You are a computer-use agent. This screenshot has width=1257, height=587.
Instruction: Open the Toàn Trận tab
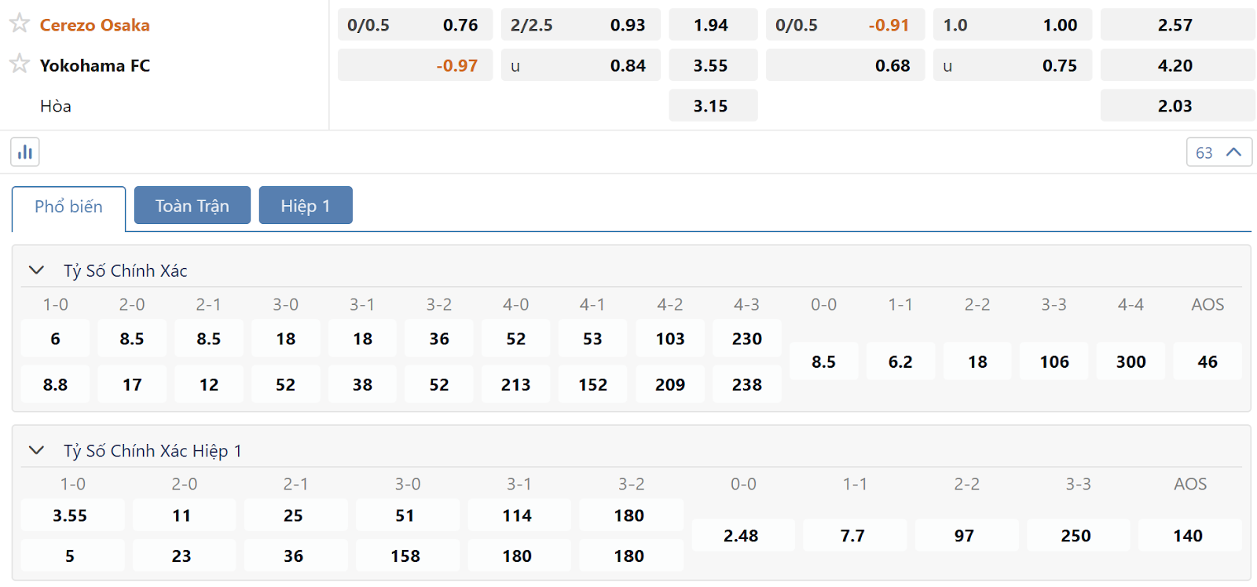192,206
